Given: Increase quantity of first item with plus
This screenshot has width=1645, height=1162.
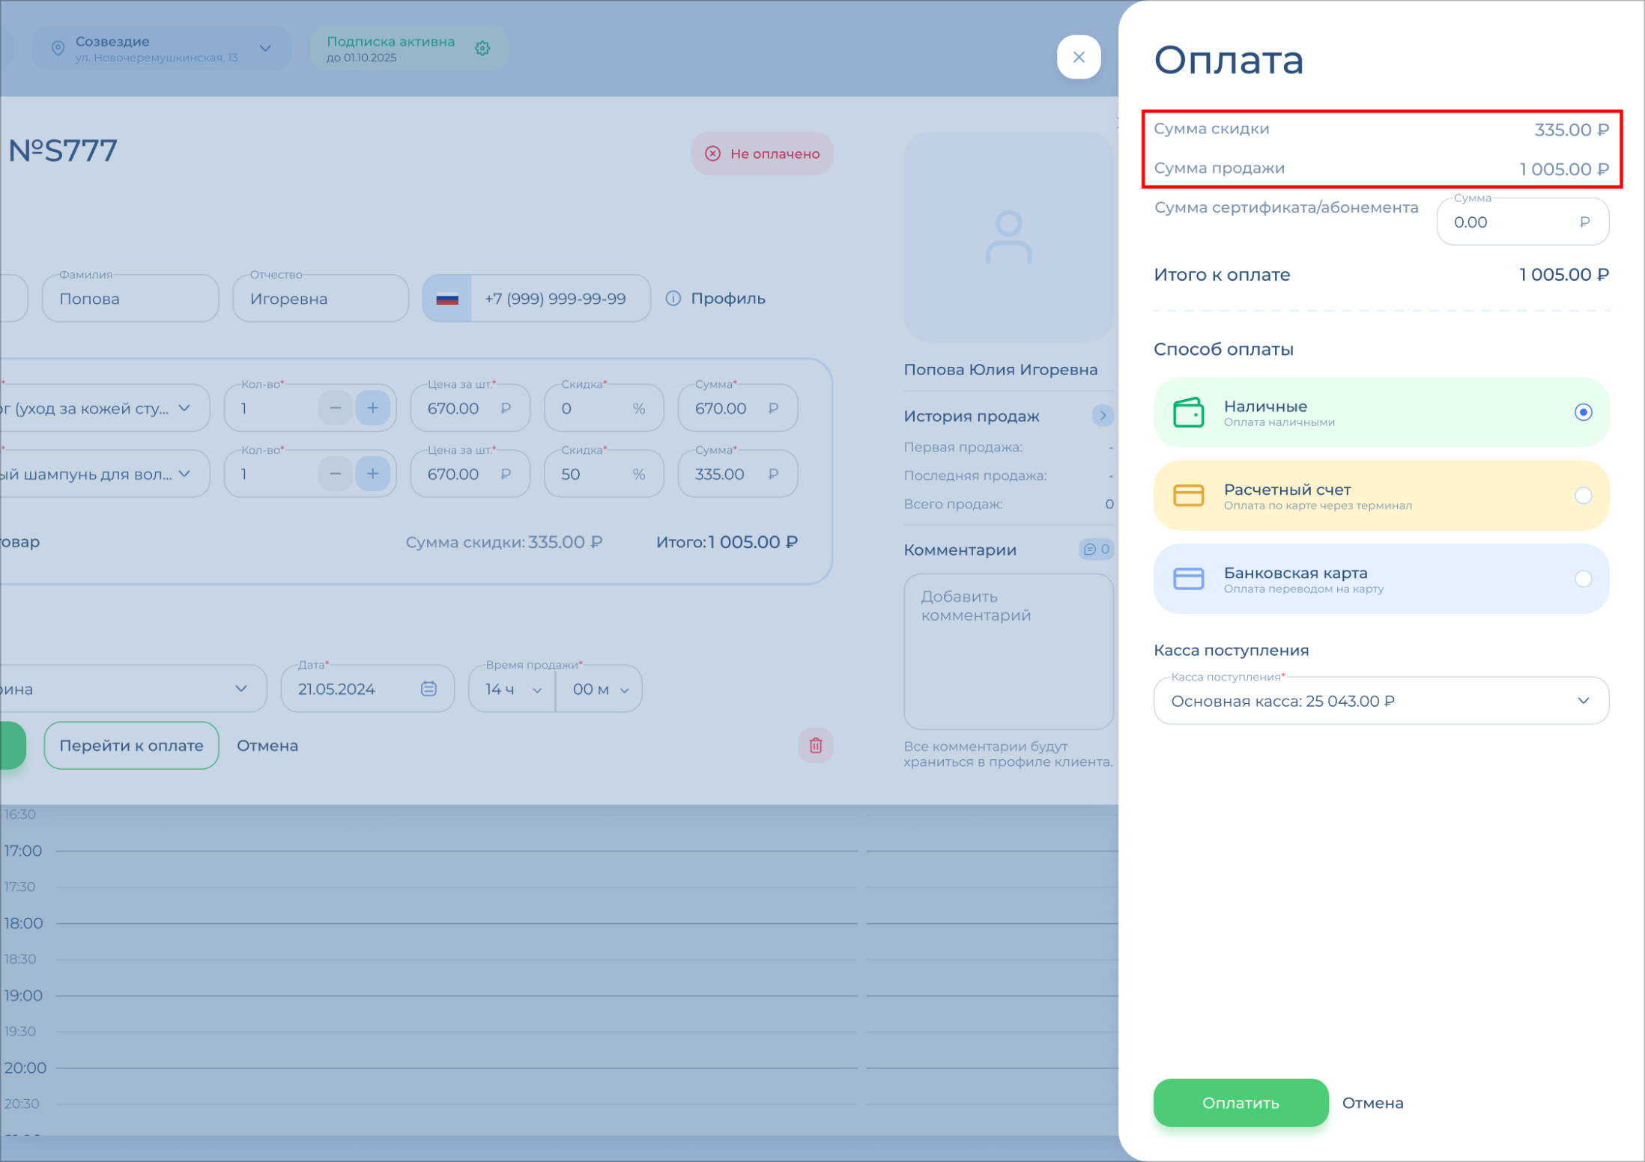Looking at the screenshot, I should click(x=372, y=409).
